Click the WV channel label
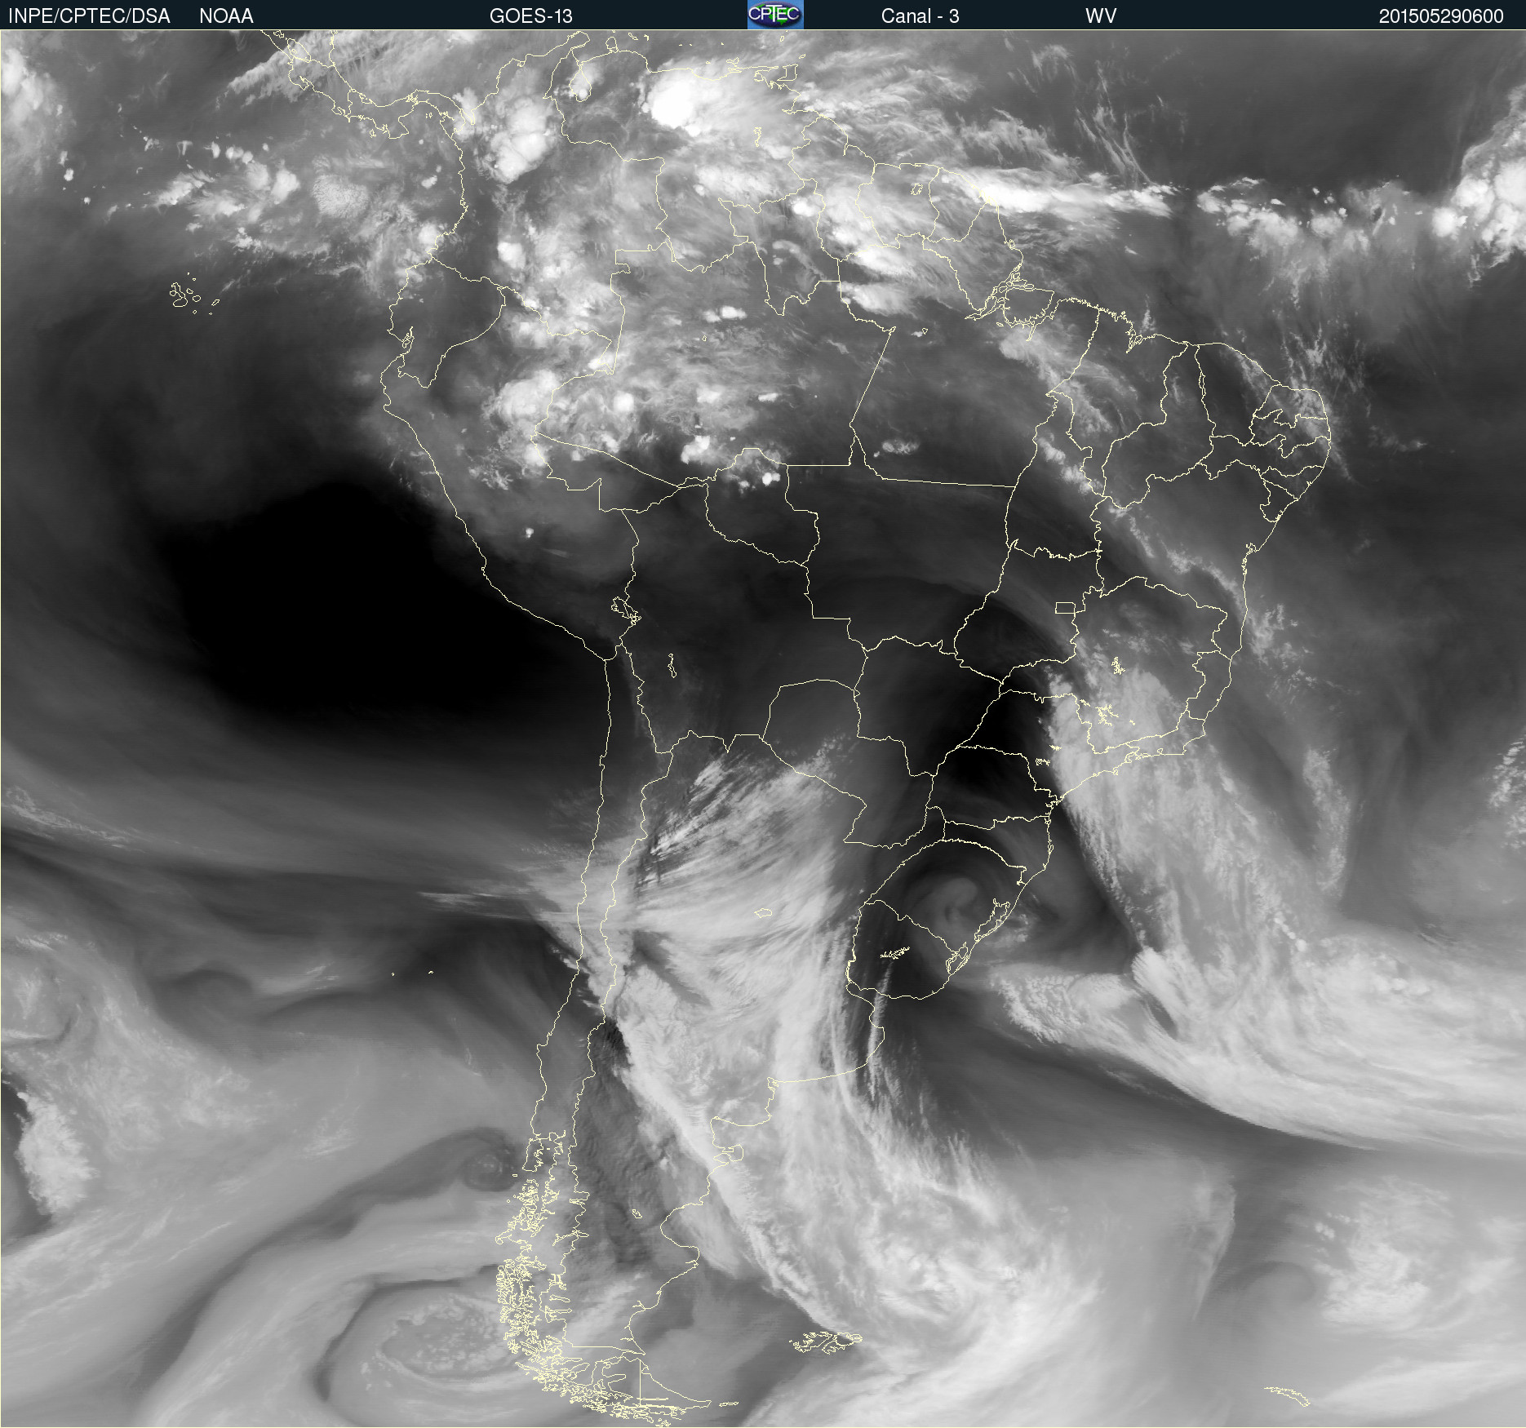The width and height of the screenshot is (1526, 1428). 1101,16
